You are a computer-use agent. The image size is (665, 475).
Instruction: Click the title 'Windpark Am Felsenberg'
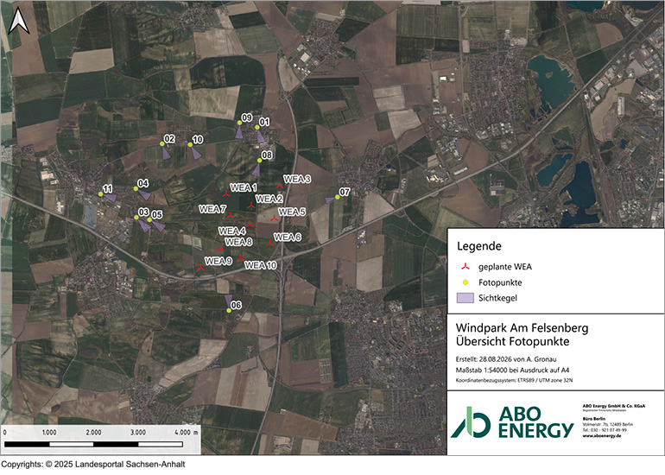point(522,328)
